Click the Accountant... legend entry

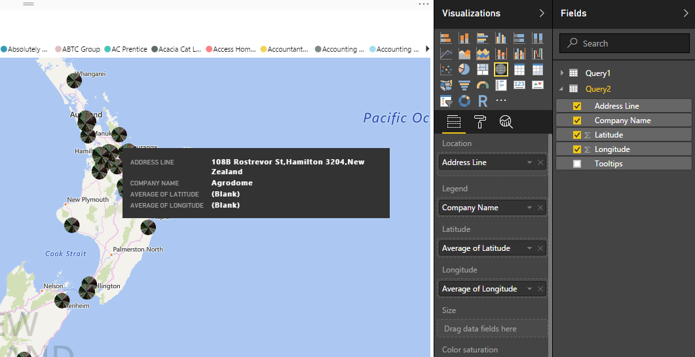point(284,49)
